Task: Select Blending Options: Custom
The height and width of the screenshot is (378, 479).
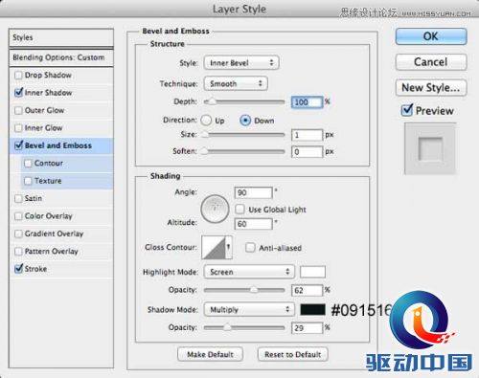Action: 61,57
